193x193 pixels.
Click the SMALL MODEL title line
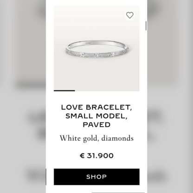[x=96, y=116]
